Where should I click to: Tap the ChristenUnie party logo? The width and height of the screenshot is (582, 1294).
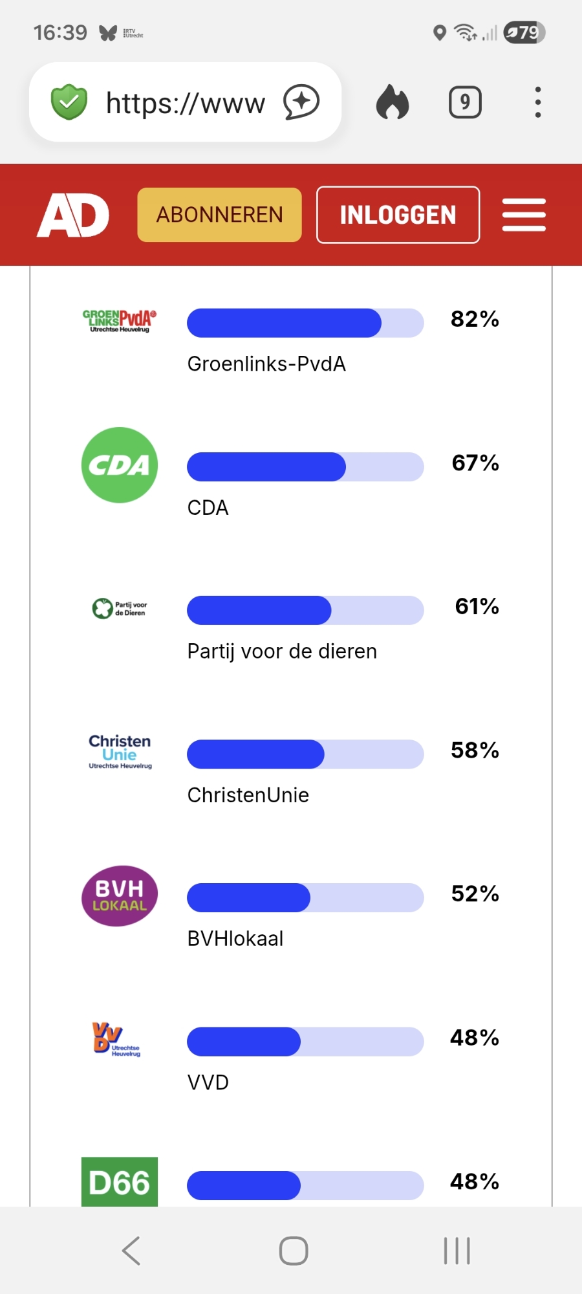(x=120, y=752)
